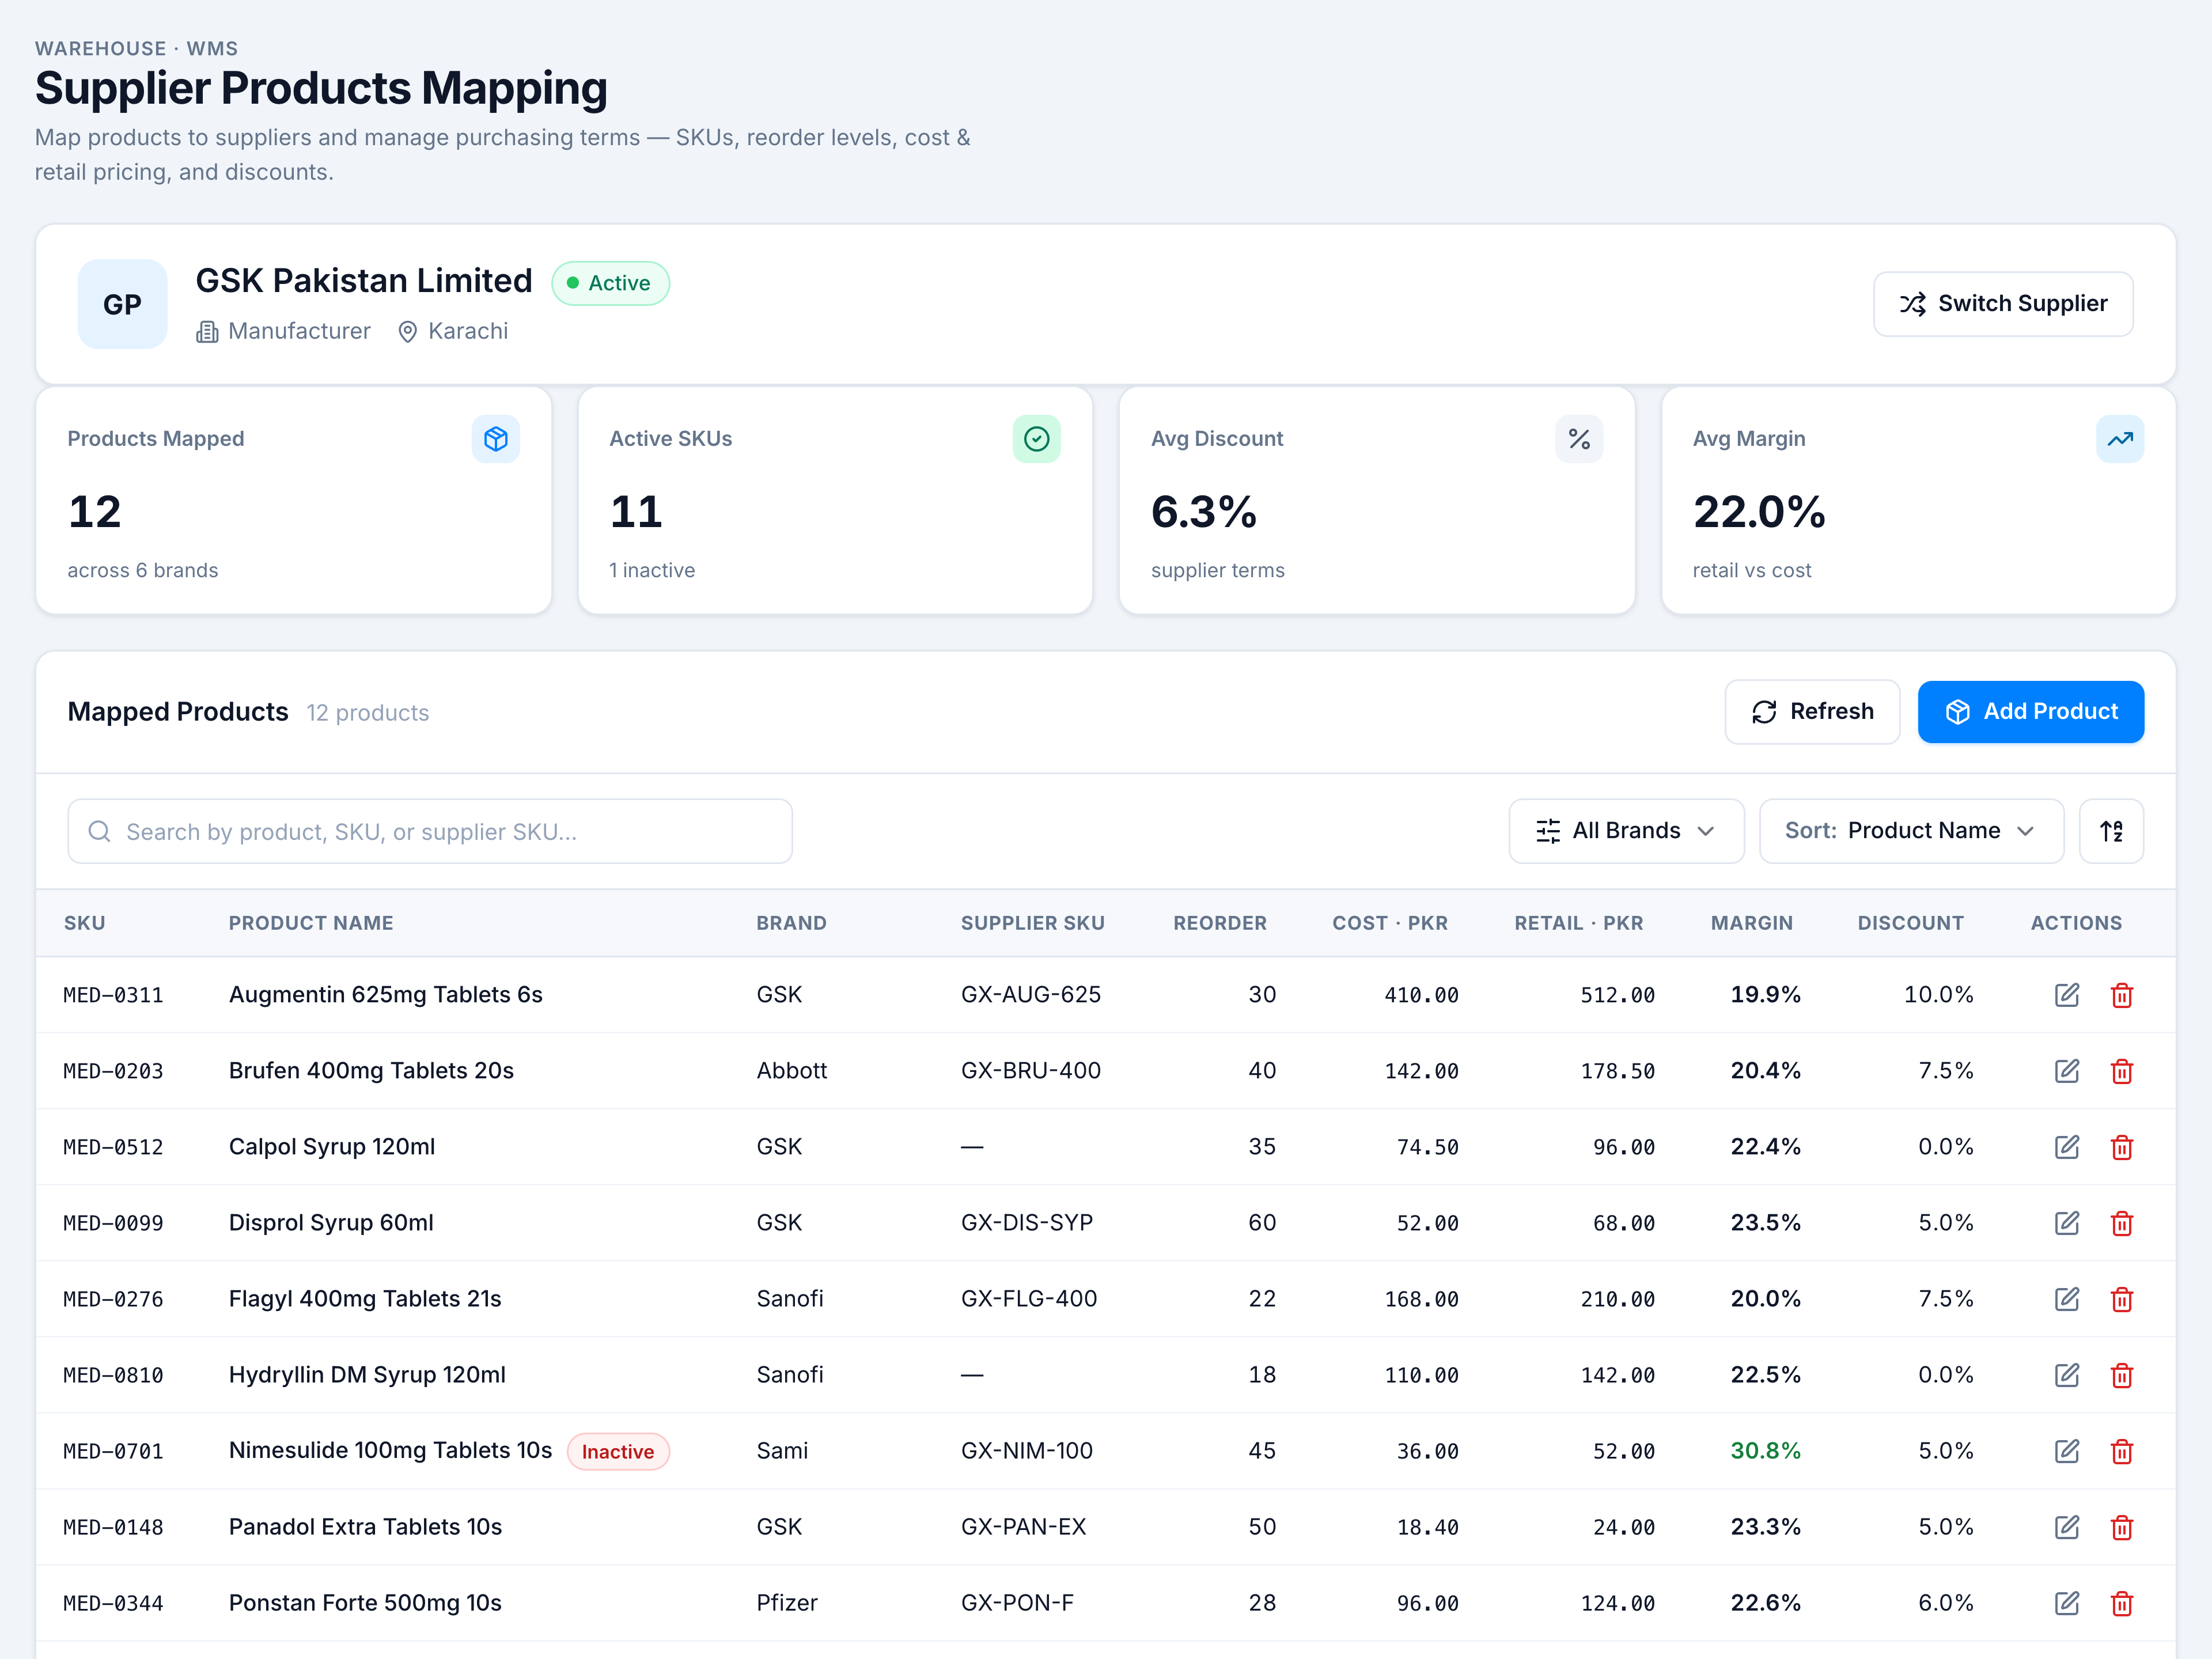Select SKU MED-0344

[113, 1603]
